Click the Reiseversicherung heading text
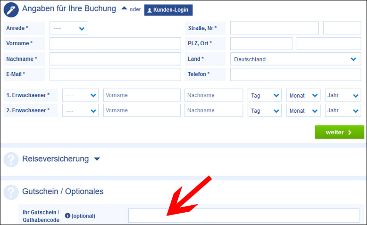This screenshot has height=225, width=367. [56, 159]
